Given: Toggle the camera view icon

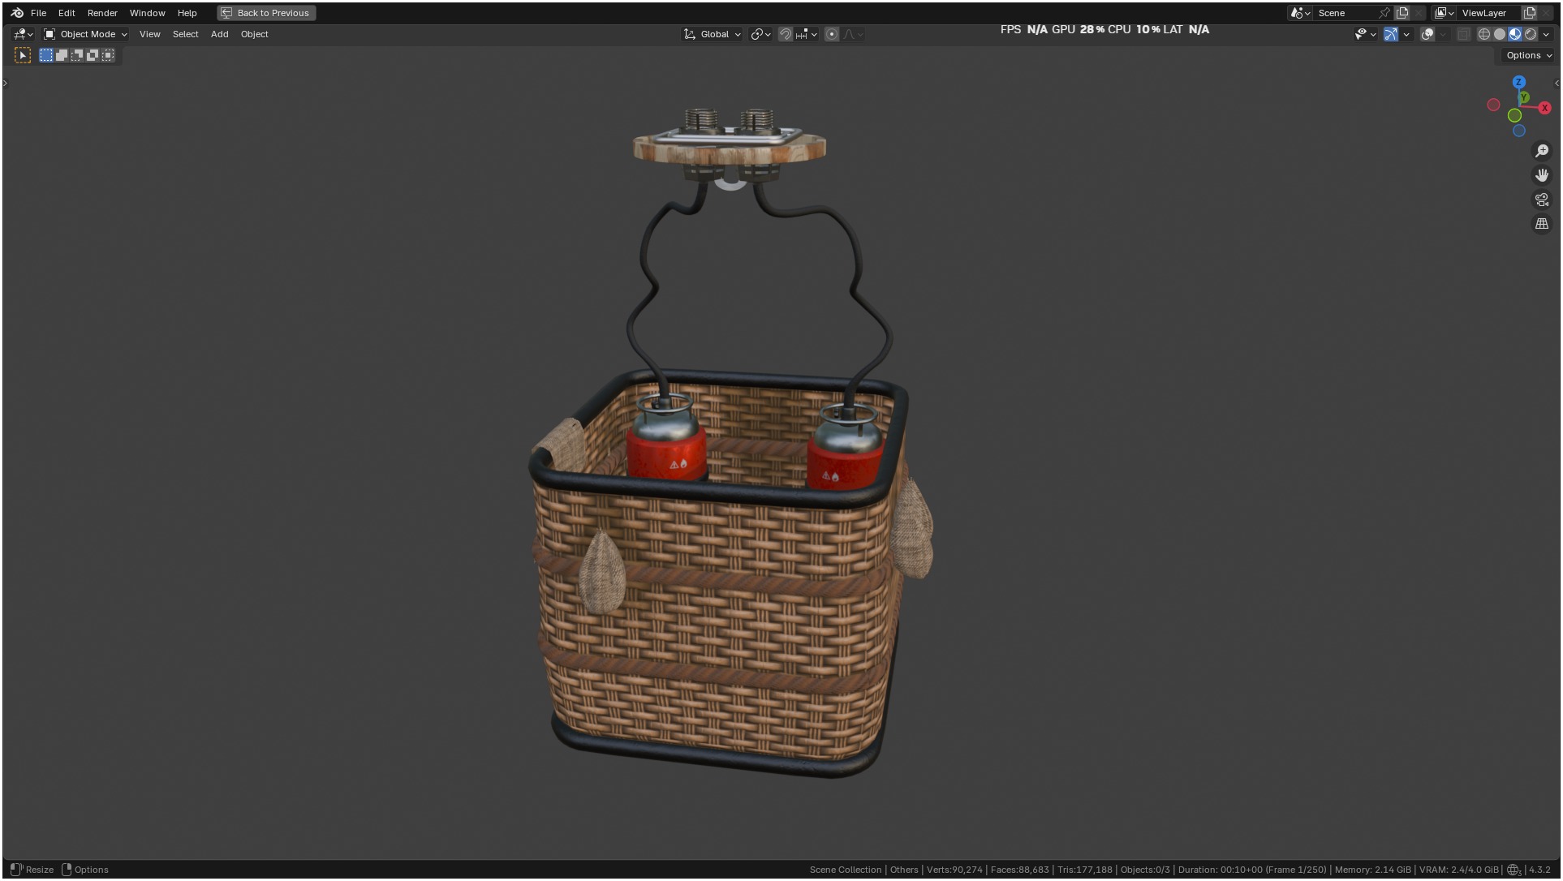Looking at the screenshot, I should pos(1542,200).
